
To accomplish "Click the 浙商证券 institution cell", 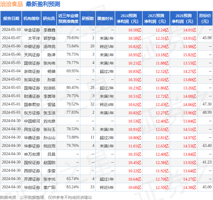I will pyautogui.click(x=32, y=71).
